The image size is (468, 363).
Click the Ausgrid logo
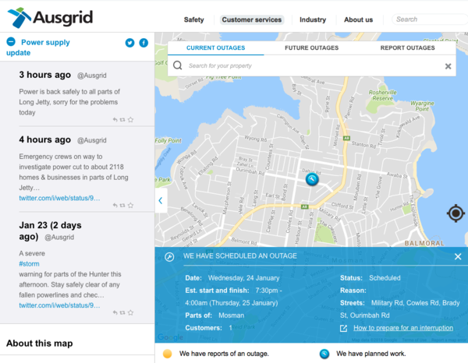[x=50, y=18]
